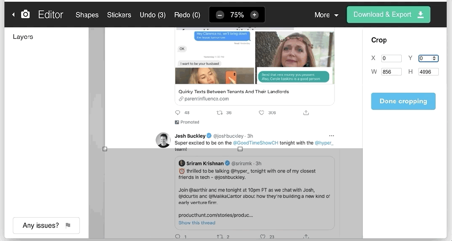This screenshot has height=241, width=452.
Task: Zoom in with the plus button
Action: point(254,15)
